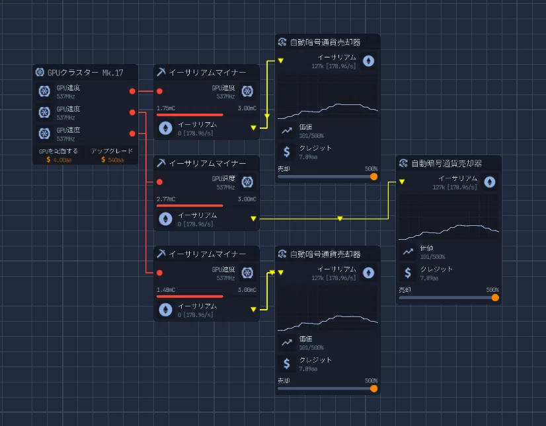
Task: Click yellow input port on seller fed by 1.48mC miner
Action: point(281,273)
